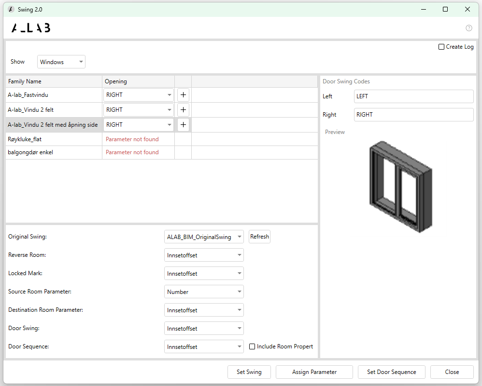Click the Assign Parameter button

[x=314, y=372]
